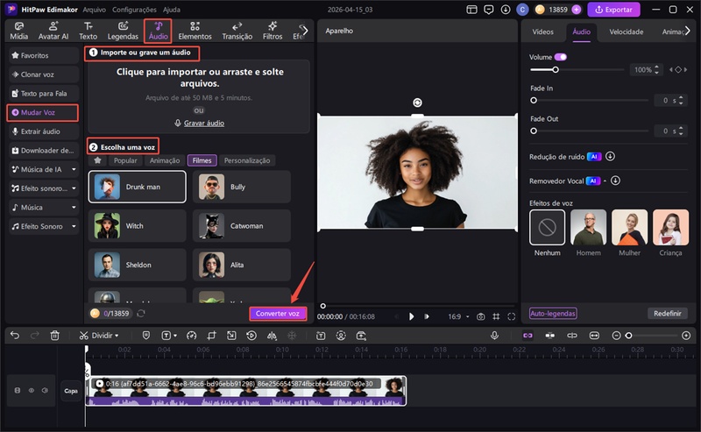701x432 pixels.
Task: Click the microphone voiceover icon above timeline
Action: pyautogui.click(x=495, y=335)
